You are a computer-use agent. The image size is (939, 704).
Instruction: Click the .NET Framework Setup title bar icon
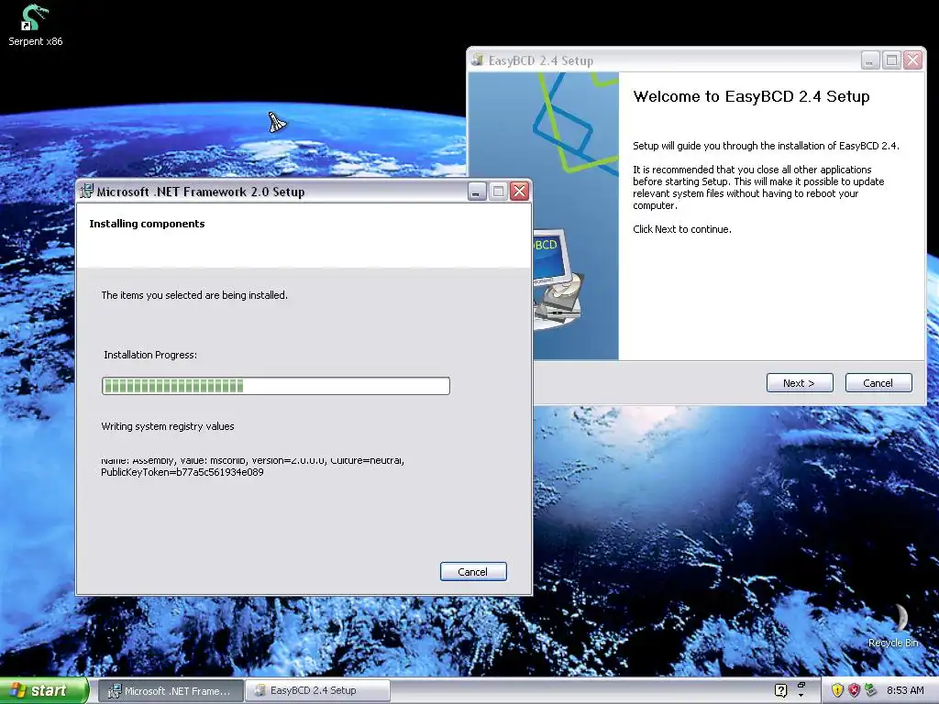(87, 192)
